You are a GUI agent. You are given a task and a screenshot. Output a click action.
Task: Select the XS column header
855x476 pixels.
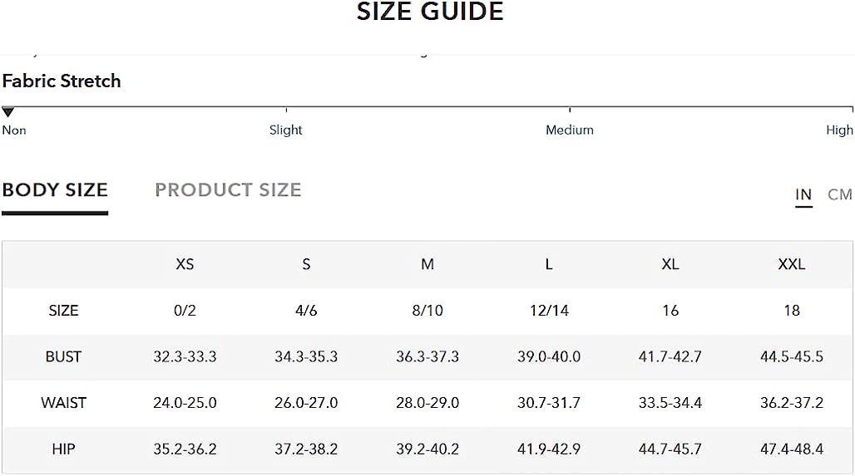[185, 264]
